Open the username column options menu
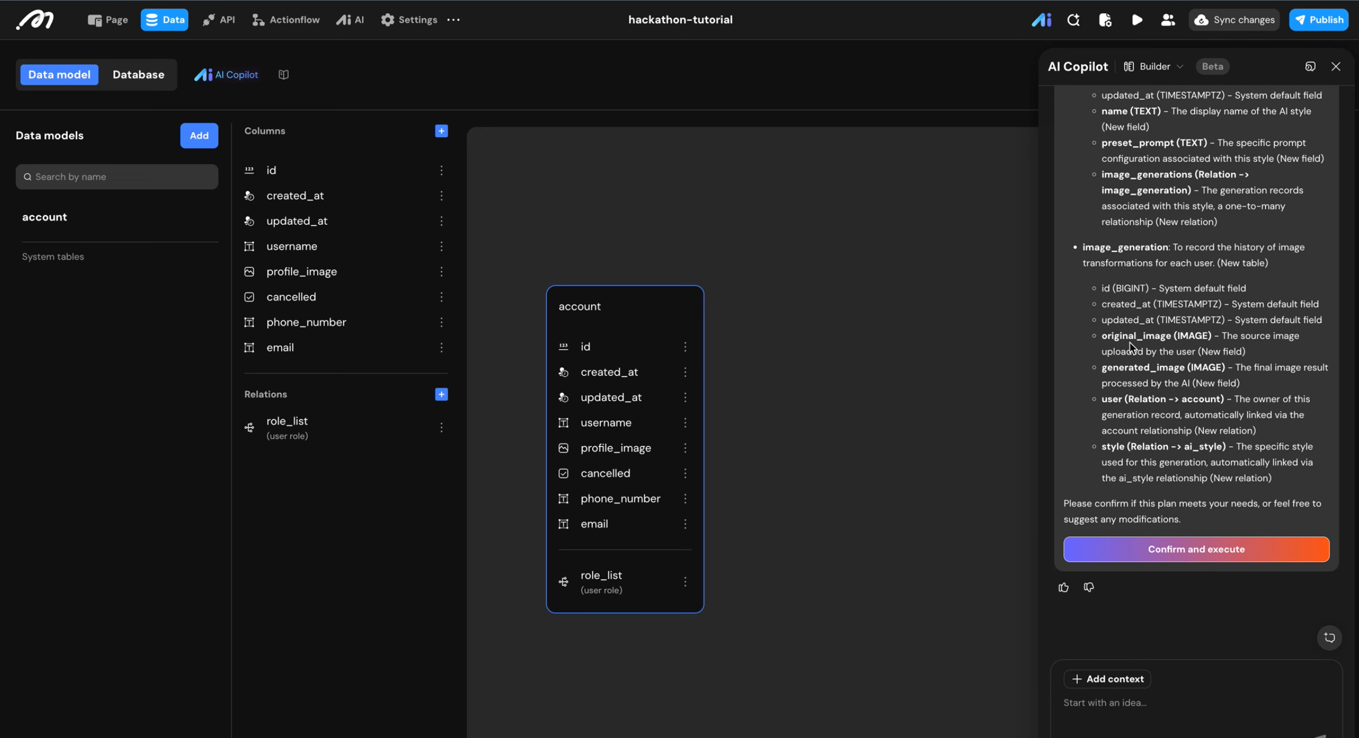This screenshot has width=1359, height=738. point(441,247)
